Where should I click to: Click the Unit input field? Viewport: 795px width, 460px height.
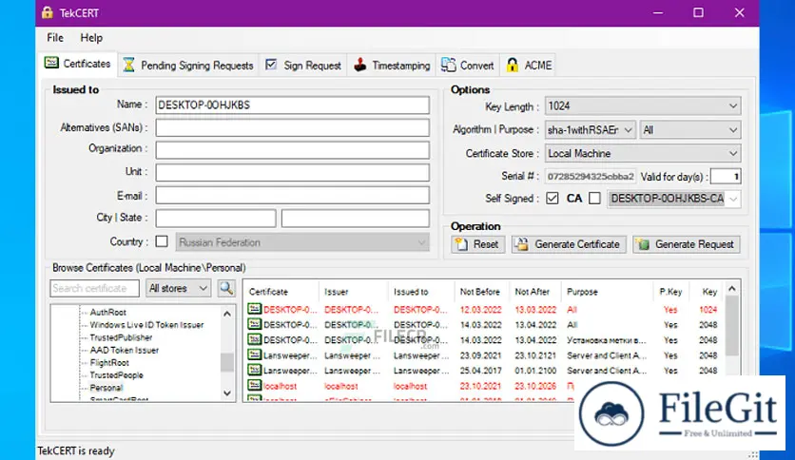click(293, 173)
